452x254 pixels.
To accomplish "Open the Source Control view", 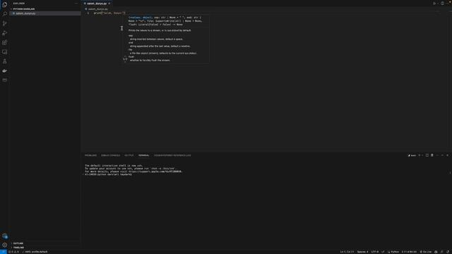I will point(5,23).
